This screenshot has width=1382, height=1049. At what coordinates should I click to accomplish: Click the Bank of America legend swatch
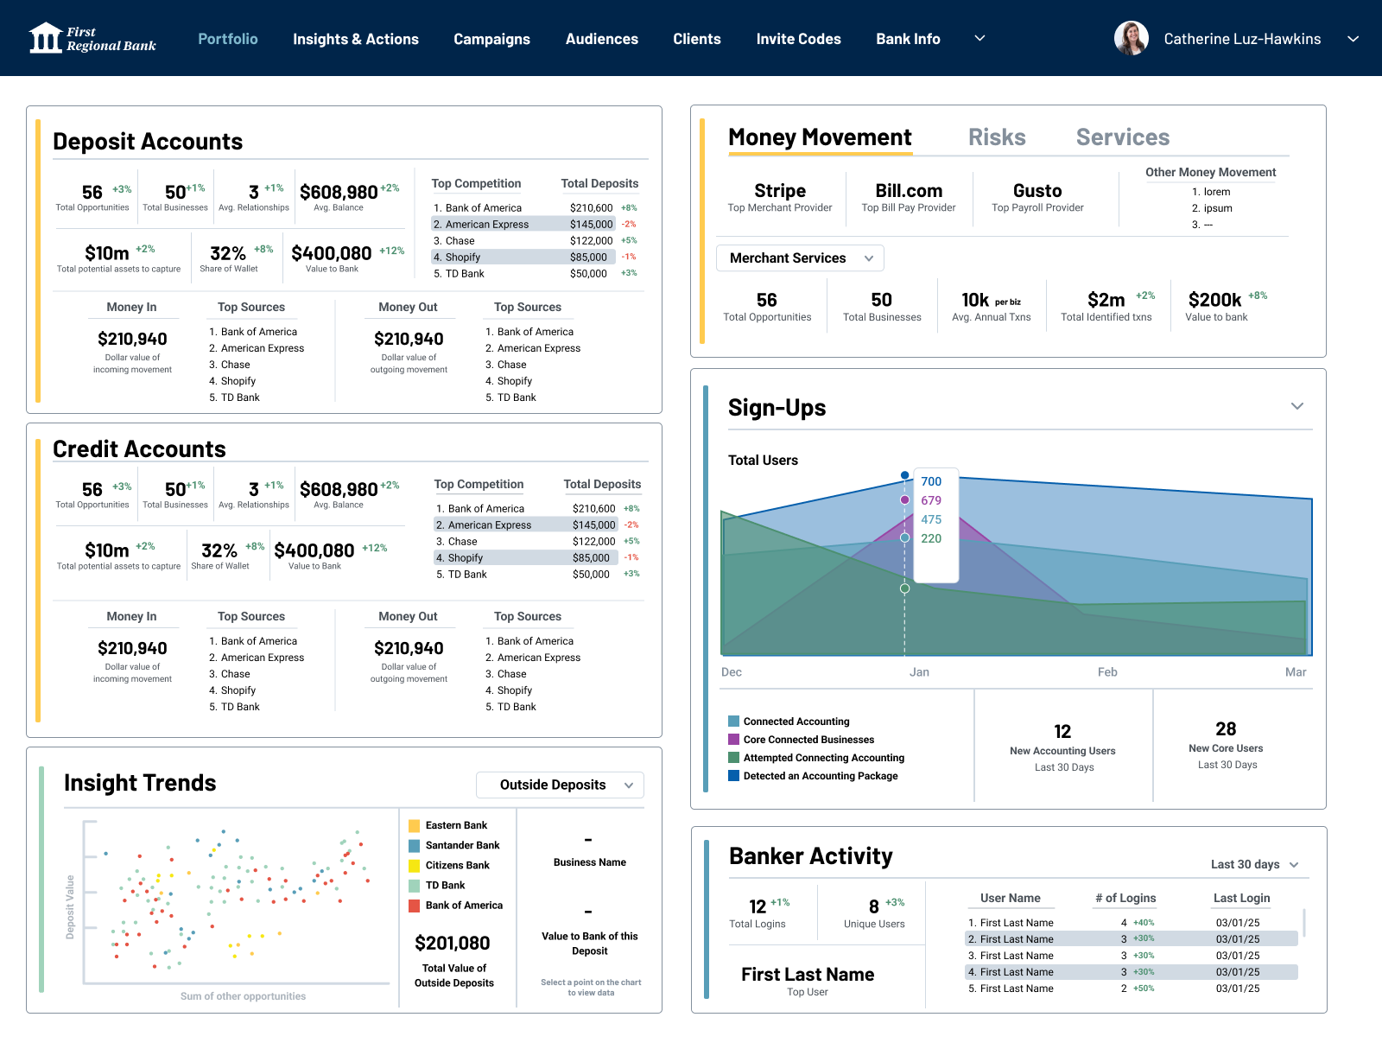415,905
